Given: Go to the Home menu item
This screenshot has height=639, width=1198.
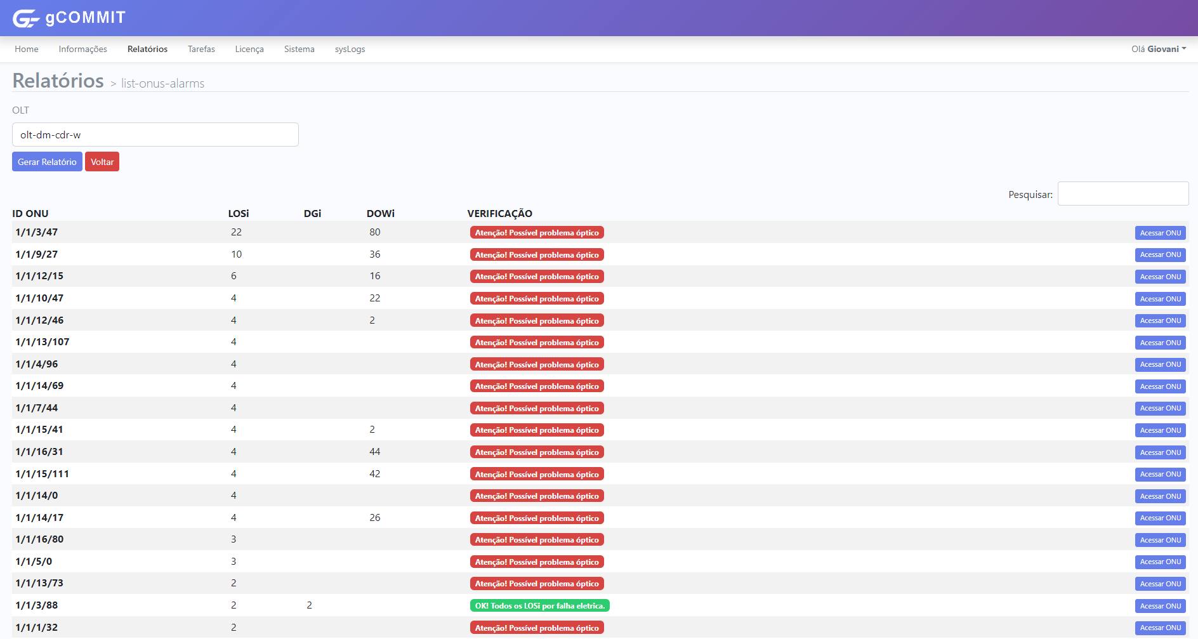Looking at the screenshot, I should [x=27, y=49].
